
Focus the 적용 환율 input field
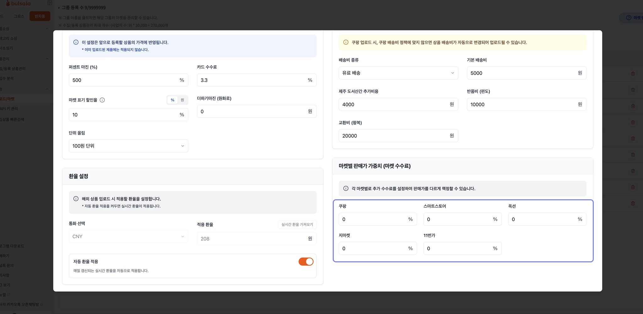pyautogui.click(x=257, y=239)
